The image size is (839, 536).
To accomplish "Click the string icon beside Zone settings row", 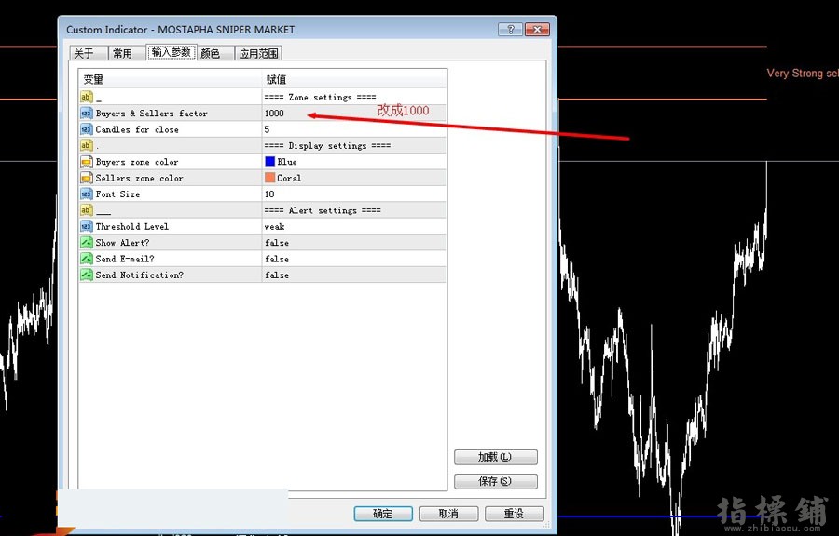I will (86, 97).
